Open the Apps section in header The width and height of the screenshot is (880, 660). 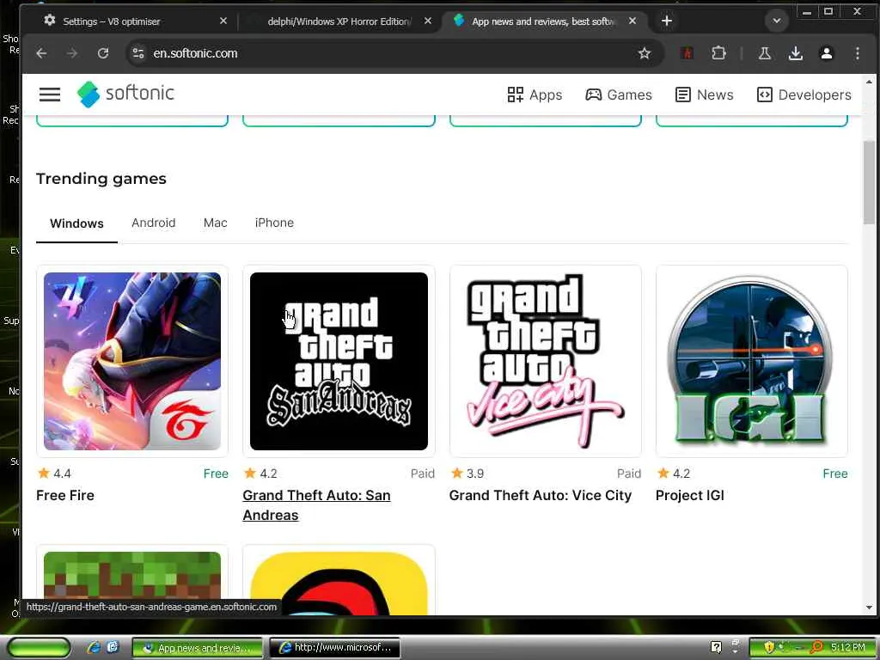tap(535, 95)
